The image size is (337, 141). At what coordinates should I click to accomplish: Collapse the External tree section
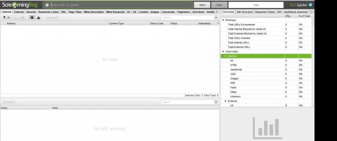225,101
